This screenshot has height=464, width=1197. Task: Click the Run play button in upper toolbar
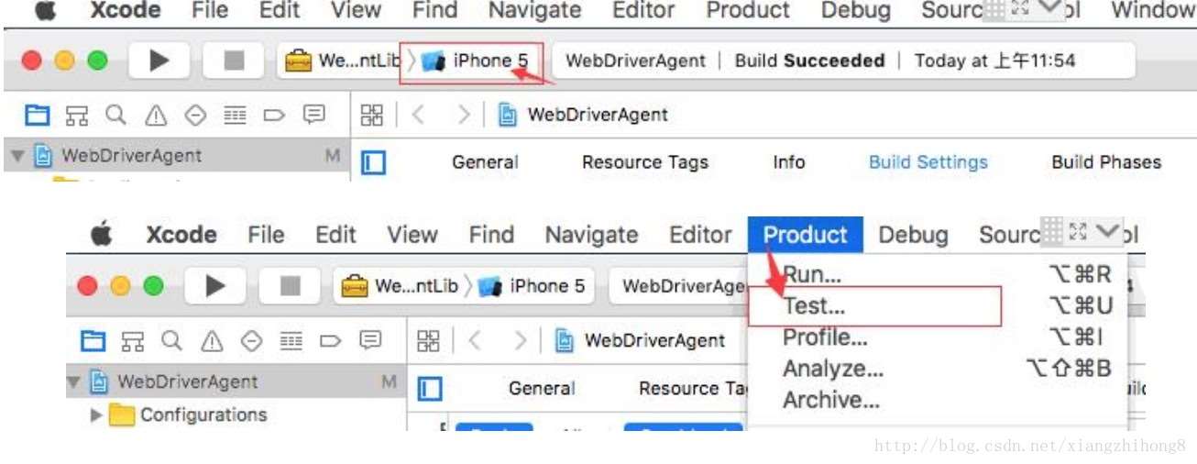pos(159,61)
